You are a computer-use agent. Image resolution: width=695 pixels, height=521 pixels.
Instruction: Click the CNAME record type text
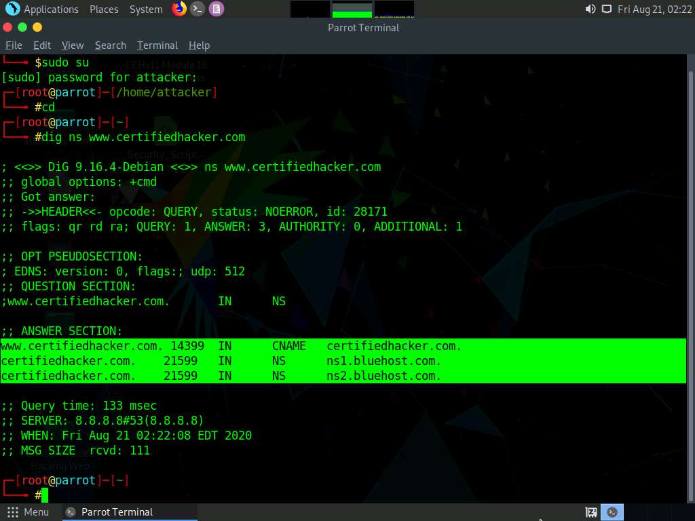point(289,346)
